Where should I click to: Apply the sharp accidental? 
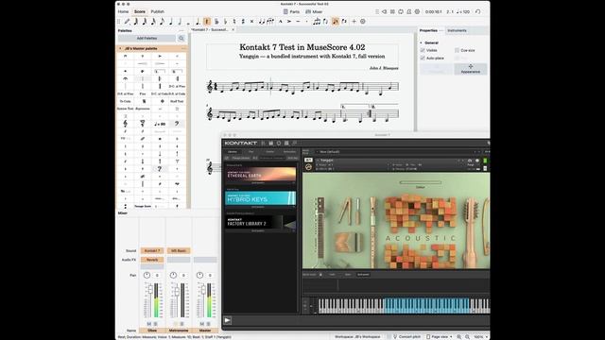[x=243, y=22]
